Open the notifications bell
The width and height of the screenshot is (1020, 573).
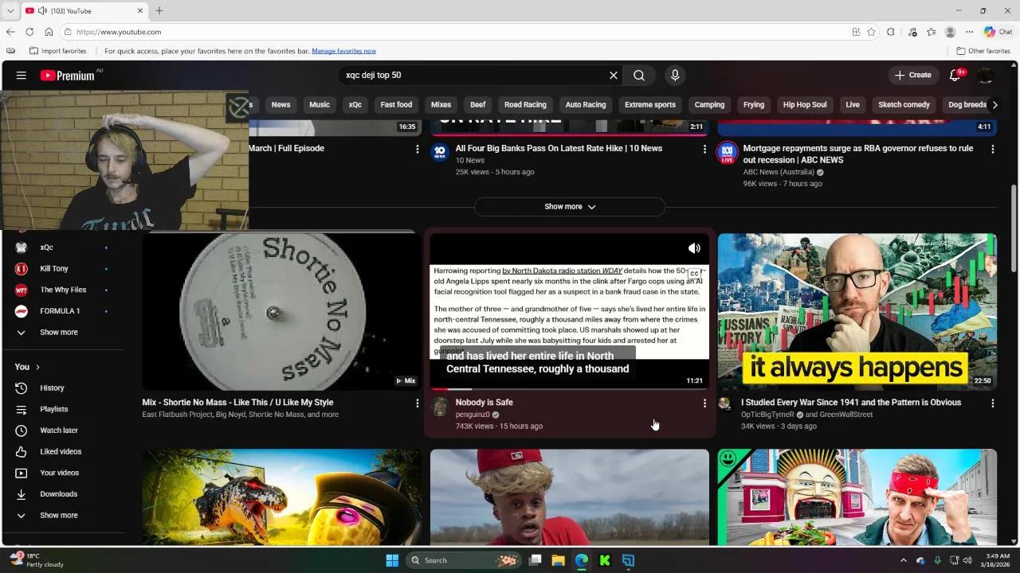pyautogui.click(x=955, y=75)
